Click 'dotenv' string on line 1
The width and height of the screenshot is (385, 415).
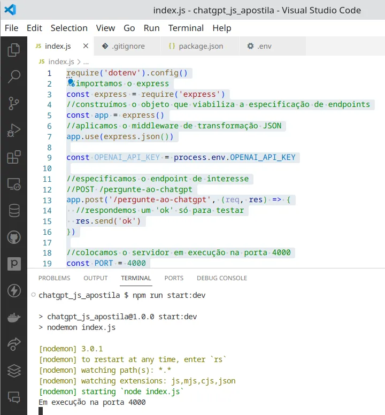(122, 73)
